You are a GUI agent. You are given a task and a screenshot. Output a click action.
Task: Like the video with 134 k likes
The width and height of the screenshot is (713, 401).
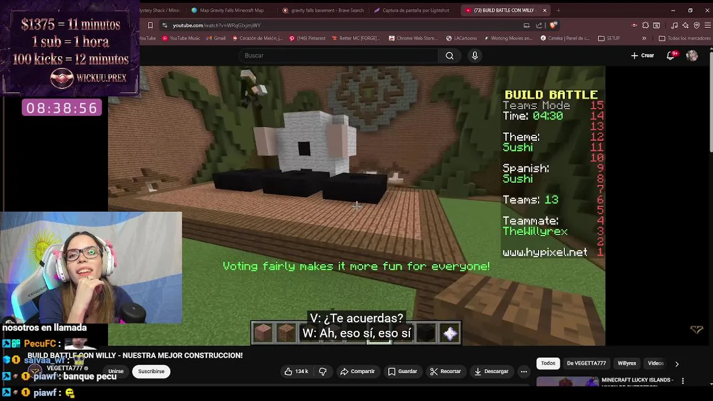[x=296, y=371]
